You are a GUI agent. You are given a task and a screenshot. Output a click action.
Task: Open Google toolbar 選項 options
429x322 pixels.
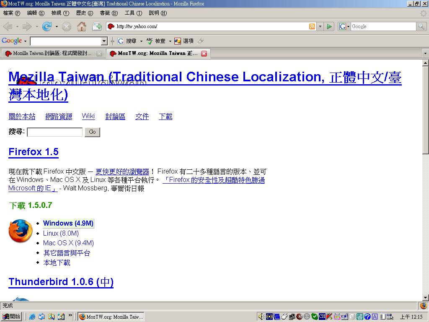tap(184, 41)
